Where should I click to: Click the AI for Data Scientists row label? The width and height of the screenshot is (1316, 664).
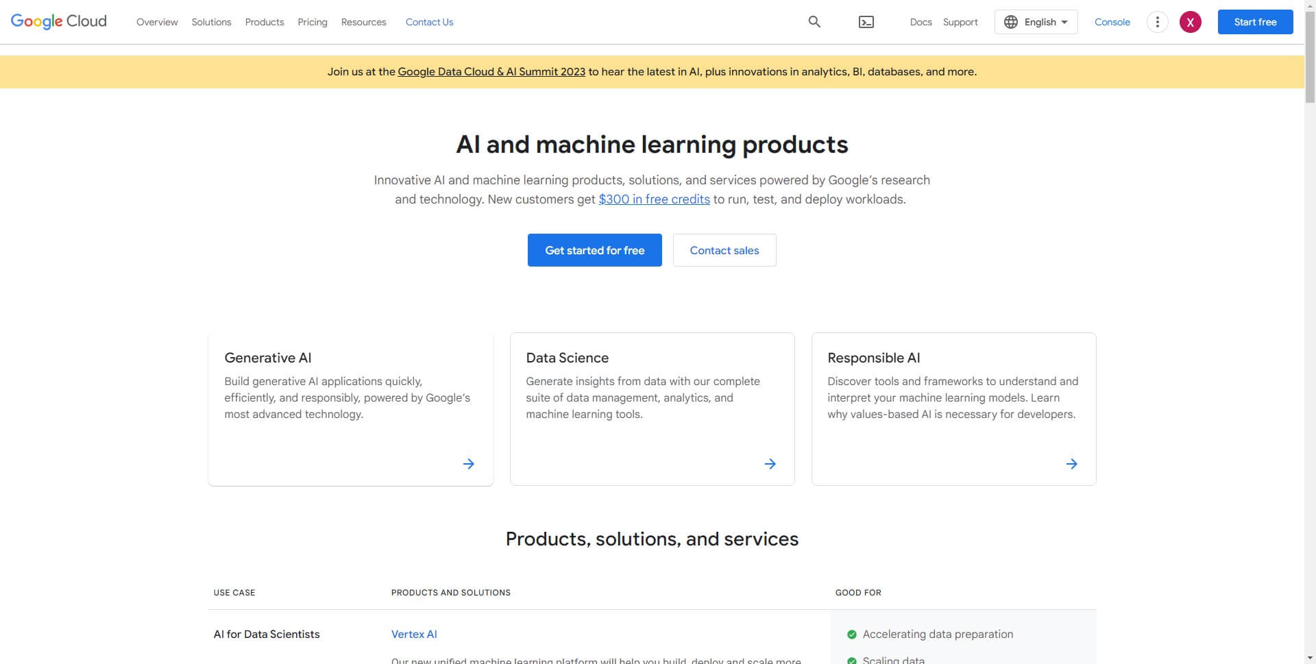click(x=267, y=635)
